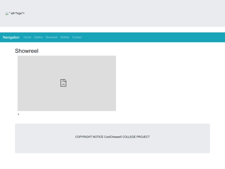Viewport: 225px width, 169px height.
Task: Click the broken logo image icon
Action: pyautogui.click(x=7, y=14)
